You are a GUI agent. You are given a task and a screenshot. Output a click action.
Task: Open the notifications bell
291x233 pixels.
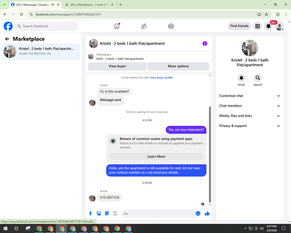268,26
